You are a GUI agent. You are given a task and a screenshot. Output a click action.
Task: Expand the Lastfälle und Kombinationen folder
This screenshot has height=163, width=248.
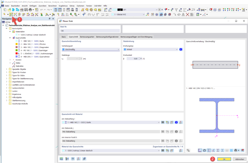point(7,85)
